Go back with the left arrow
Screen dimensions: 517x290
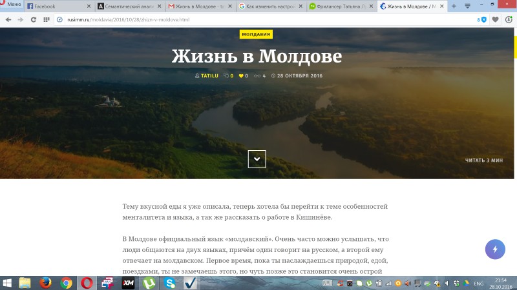point(8,20)
